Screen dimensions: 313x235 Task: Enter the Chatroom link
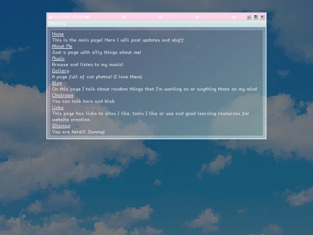point(63,95)
